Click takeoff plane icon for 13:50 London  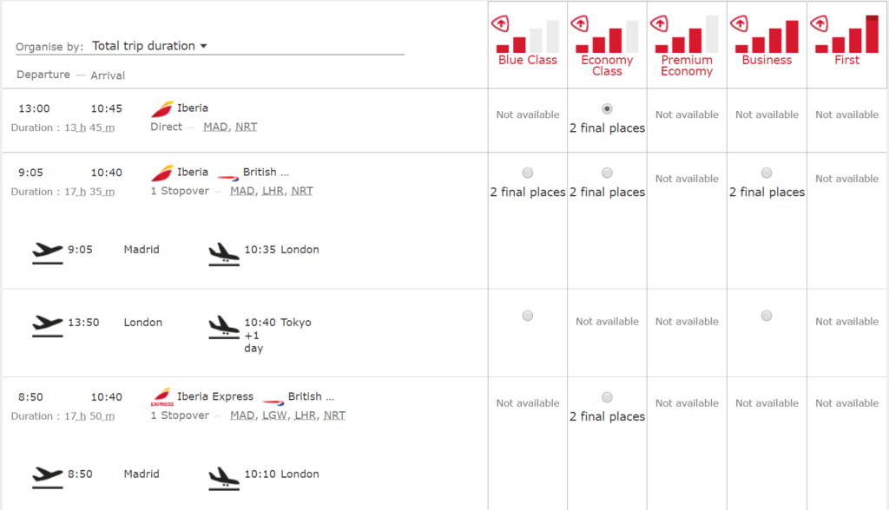click(x=48, y=325)
